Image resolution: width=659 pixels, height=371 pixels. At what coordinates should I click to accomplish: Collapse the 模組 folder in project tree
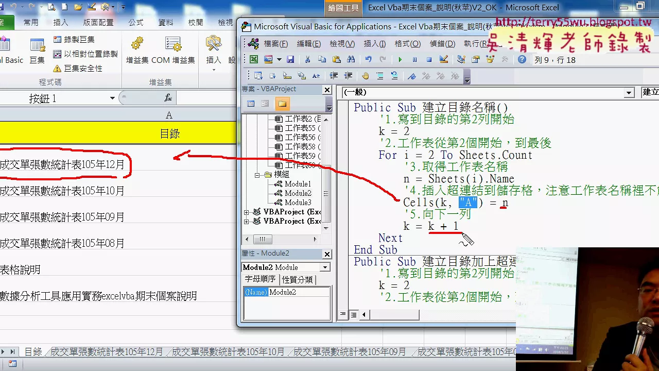tap(257, 175)
